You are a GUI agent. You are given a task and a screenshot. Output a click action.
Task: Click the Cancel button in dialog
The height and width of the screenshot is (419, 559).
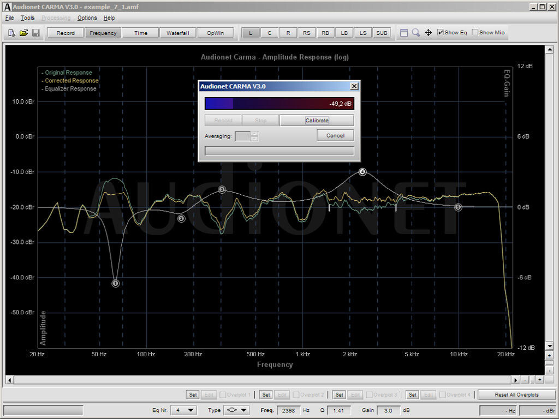click(335, 135)
